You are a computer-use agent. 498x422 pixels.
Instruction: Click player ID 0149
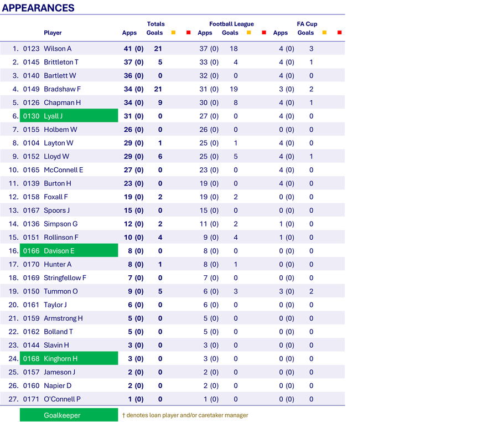pyautogui.click(x=31, y=89)
